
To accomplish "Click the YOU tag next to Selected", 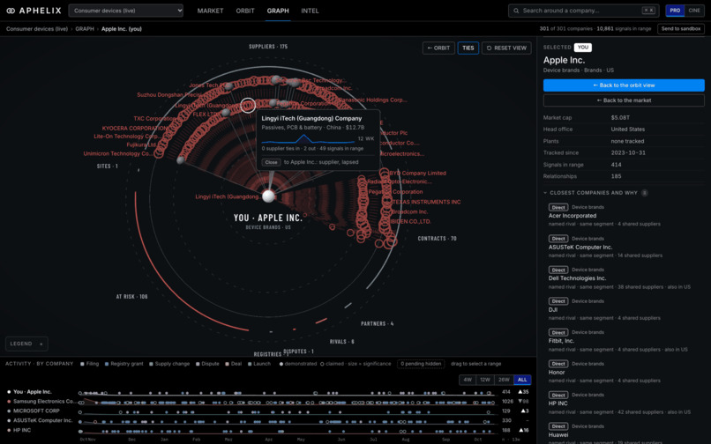I will point(583,47).
